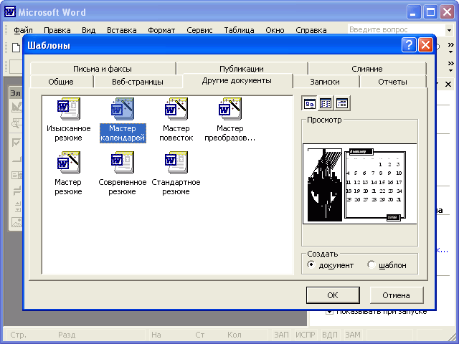Open the Формат menu
Screen dimensions: 459x344
click(x=161, y=30)
